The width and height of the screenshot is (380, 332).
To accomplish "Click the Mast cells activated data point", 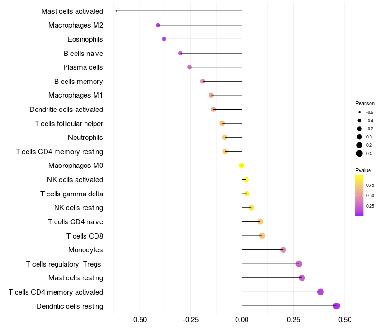I will [x=116, y=11].
